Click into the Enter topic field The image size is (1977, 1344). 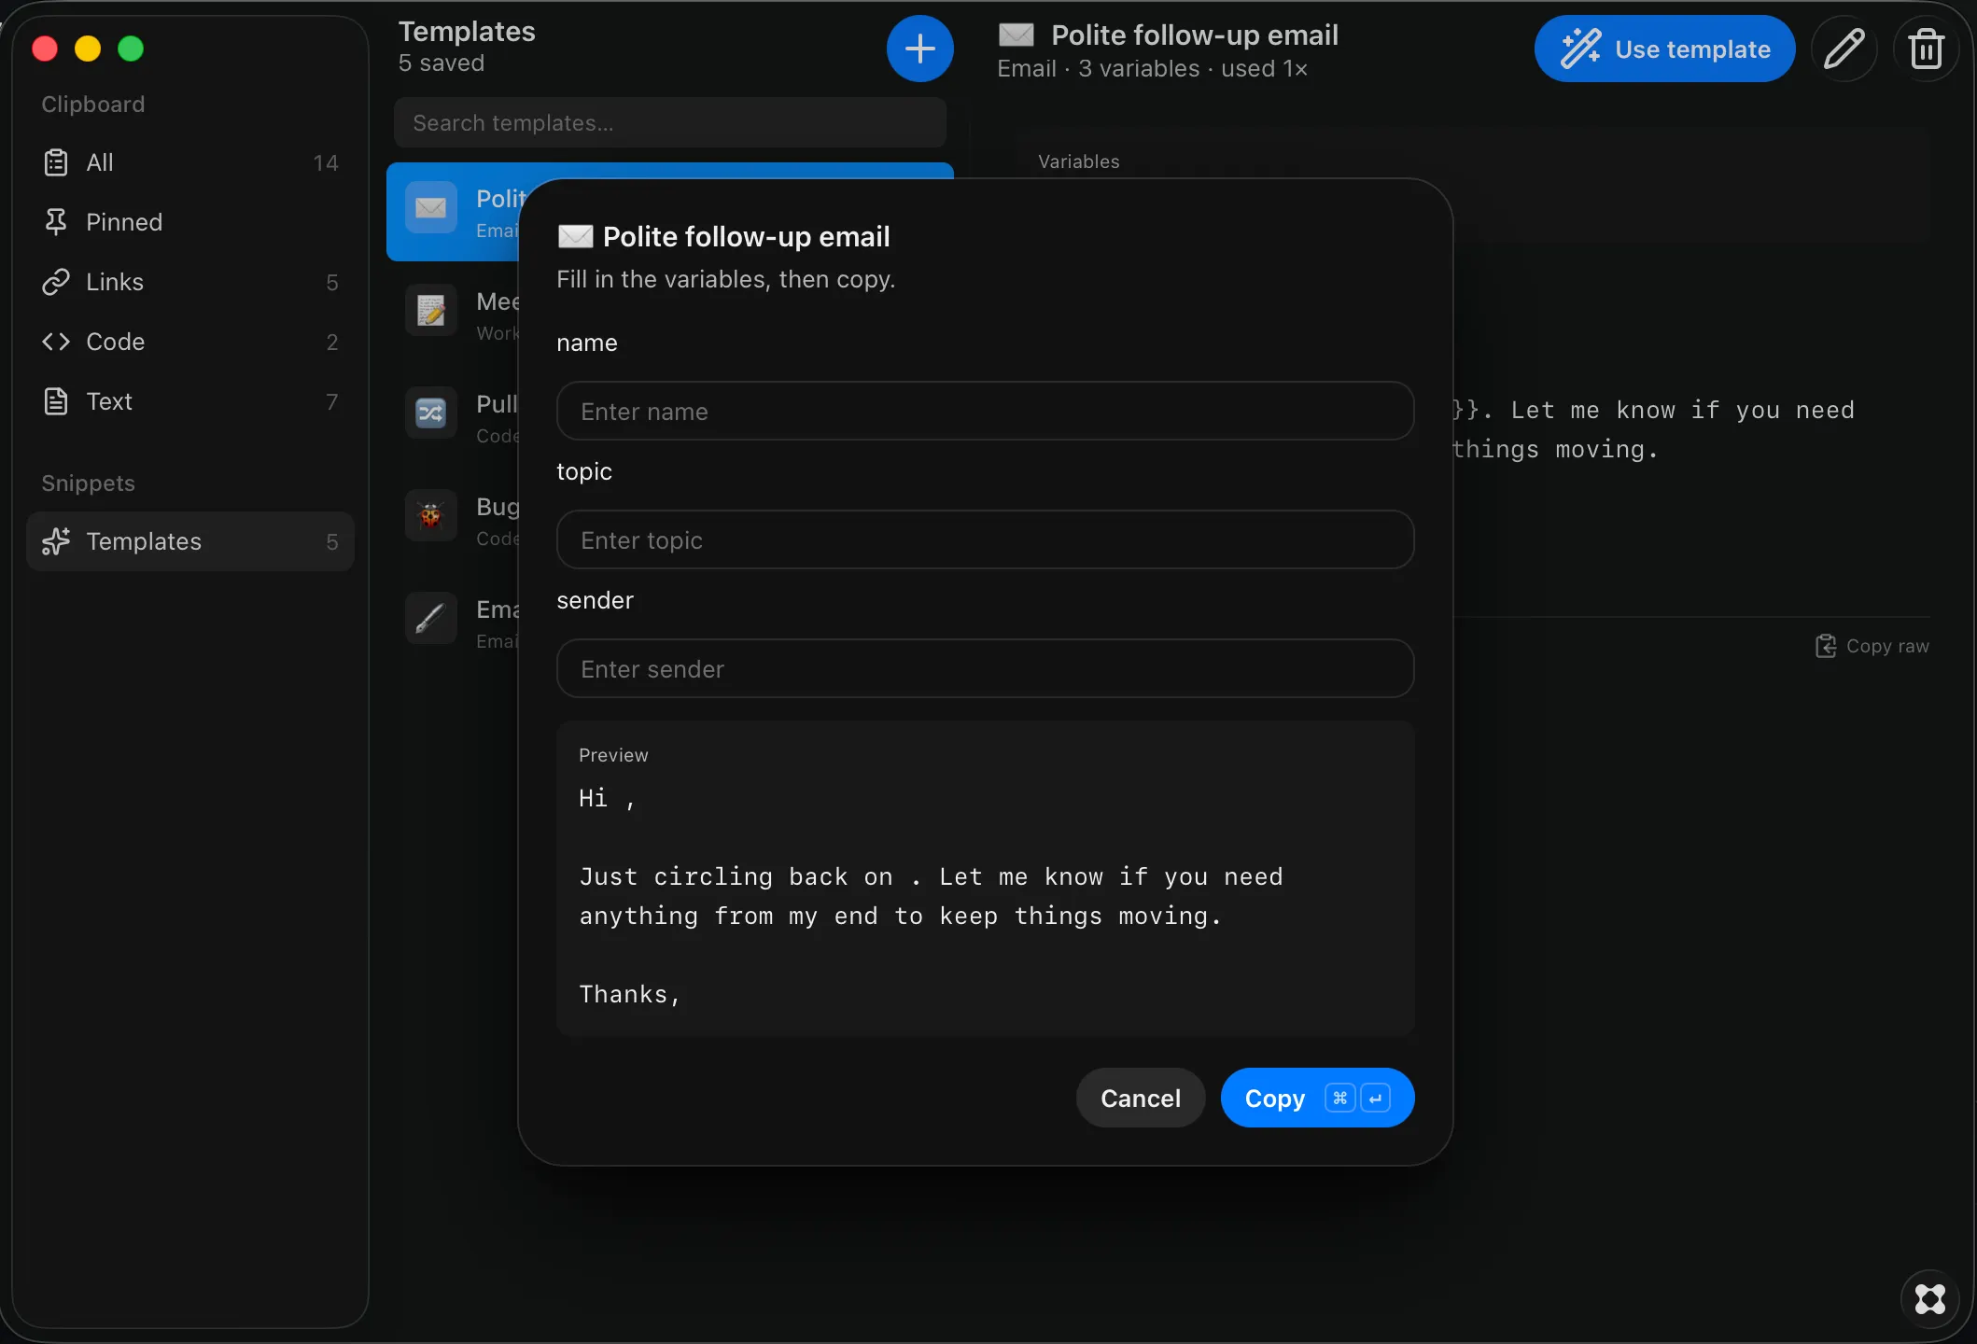[985, 539]
